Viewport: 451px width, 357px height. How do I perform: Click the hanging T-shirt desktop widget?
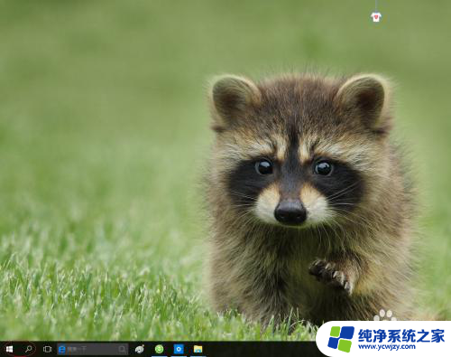tap(376, 16)
